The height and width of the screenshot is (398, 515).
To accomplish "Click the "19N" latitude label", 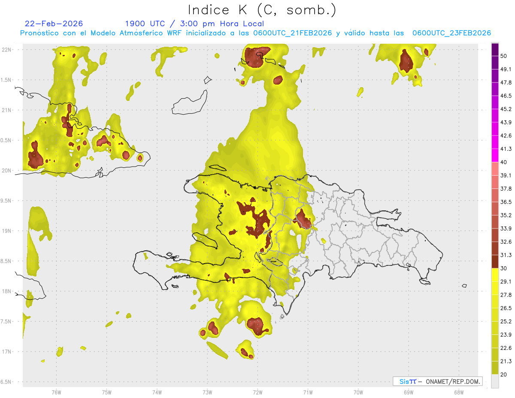I will coord(7,231).
